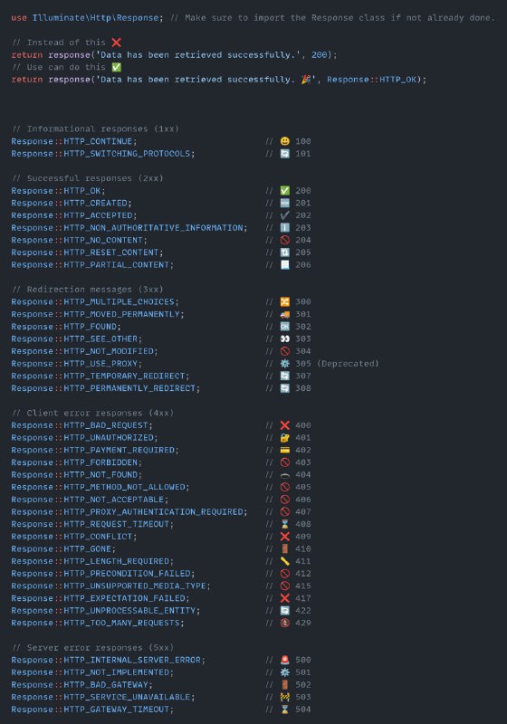
Task: Click the eyes emoji beside 303
Action: point(285,338)
